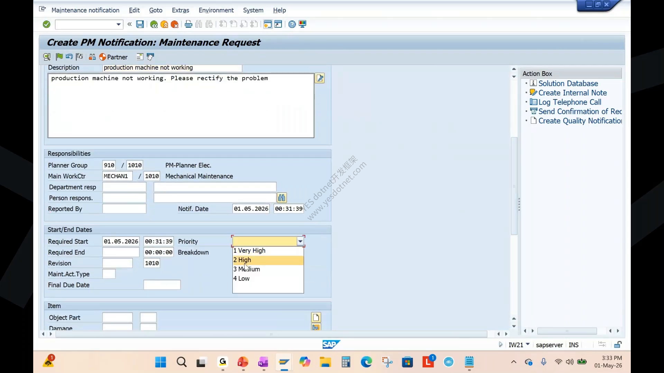
Task: Click the Cancel red X icon
Action: tap(175, 24)
